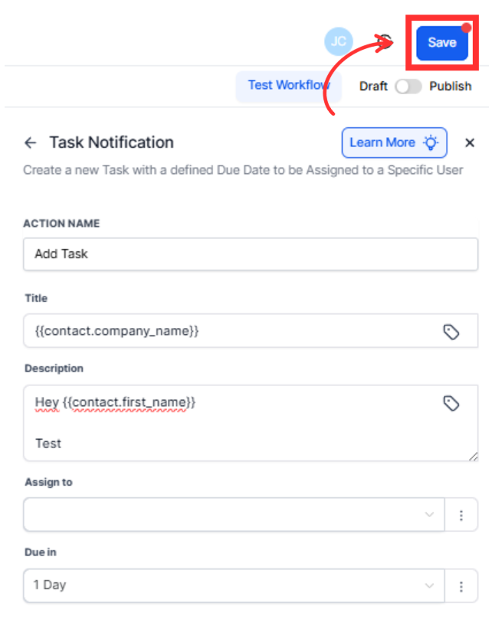Click the round icon left of Save

[x=387, y=41]
